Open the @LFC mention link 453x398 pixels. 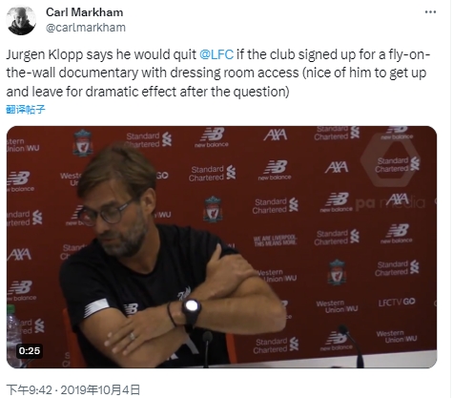pos(216,54)
